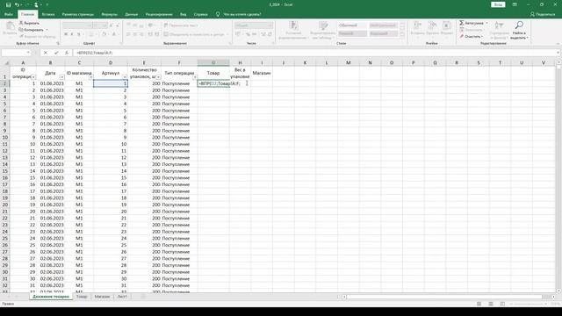Viewport: 562px width, 316px height.
Task: Add a new sheet with the plus button
Action: [x=143, y=297]
